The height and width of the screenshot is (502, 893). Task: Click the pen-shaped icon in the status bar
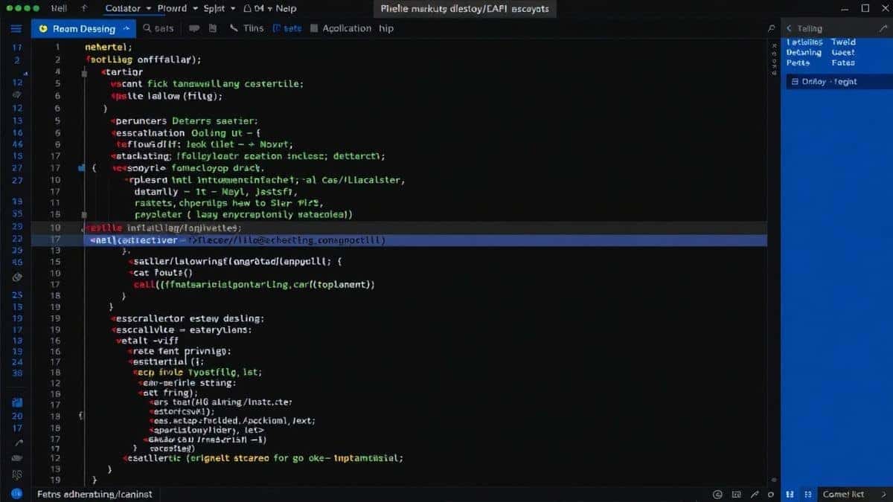click(753, 494)
